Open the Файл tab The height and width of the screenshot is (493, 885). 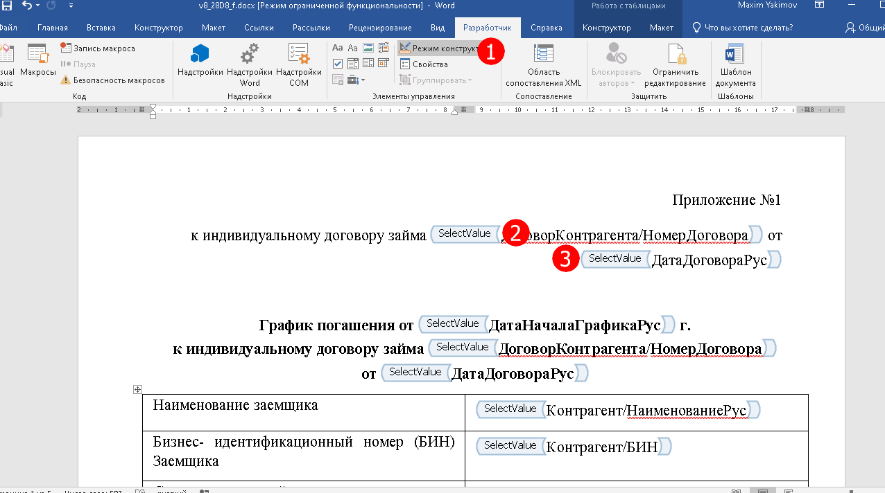tap(8, 28)
